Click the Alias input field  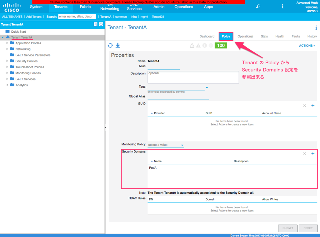pyautogui.click(x=164, y=67)
